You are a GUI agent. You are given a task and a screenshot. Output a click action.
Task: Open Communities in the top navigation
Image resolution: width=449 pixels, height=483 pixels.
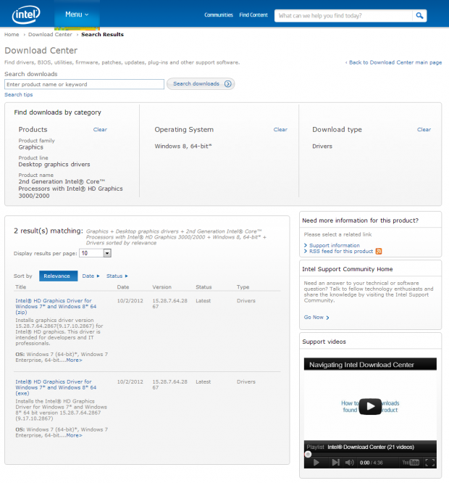(x=219, y=15)
